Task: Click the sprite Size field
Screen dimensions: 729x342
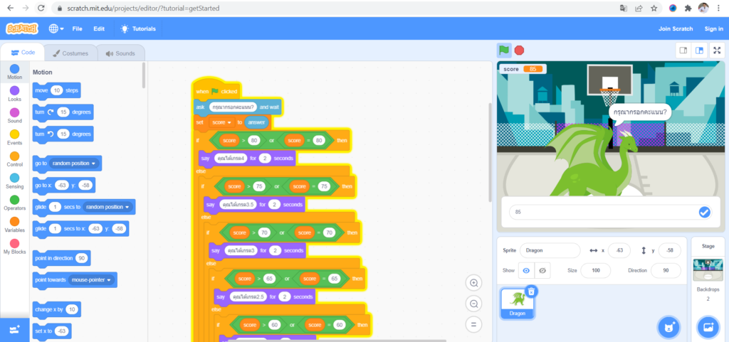Action: pos(596,270)
